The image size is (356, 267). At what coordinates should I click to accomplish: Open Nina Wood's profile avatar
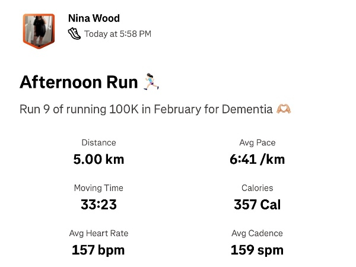pyautogui.click(x=39, y=30)
